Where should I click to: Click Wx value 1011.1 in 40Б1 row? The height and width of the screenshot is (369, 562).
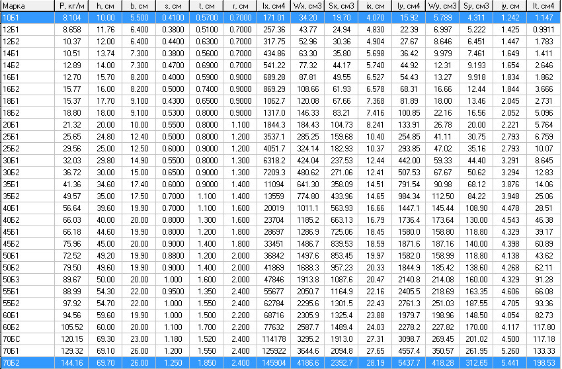point(307,208)
